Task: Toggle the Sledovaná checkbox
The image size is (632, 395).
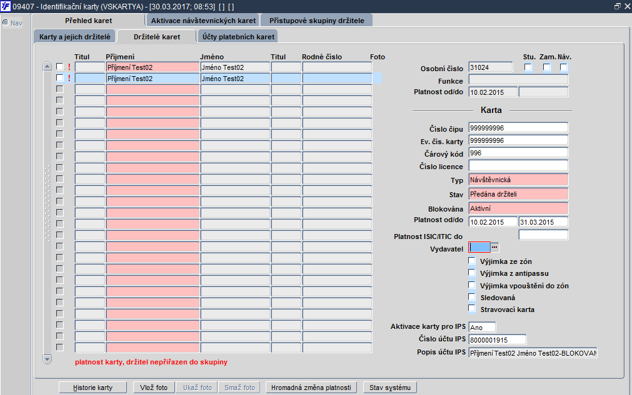Action: [x=471, y=297]
